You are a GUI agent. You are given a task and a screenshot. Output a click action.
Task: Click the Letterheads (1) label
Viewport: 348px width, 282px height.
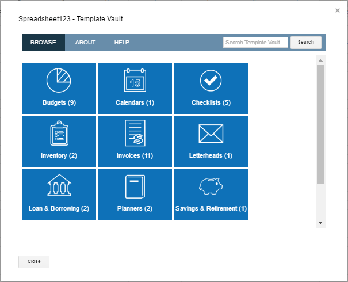[x=211, y=155]
